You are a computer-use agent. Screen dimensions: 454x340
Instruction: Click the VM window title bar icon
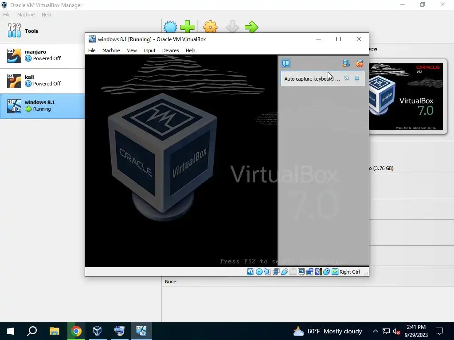(92, 39)
